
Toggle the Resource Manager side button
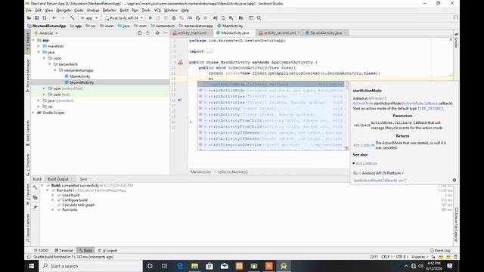click(x=27, y=76)
